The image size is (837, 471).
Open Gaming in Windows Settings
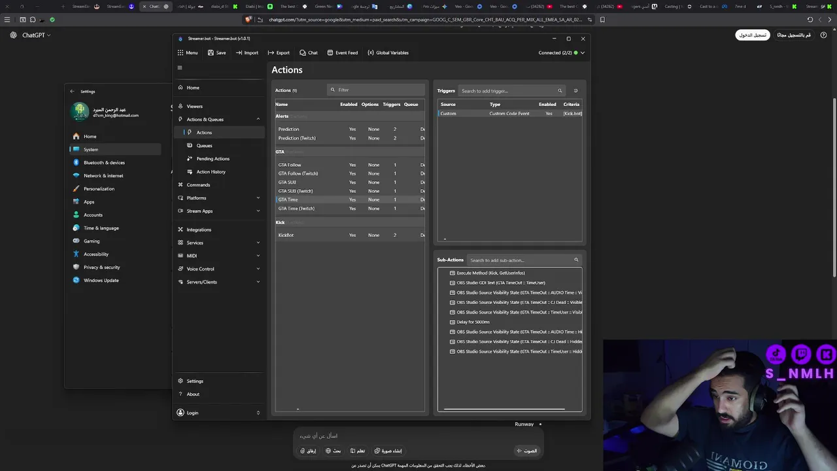(115, 241)
